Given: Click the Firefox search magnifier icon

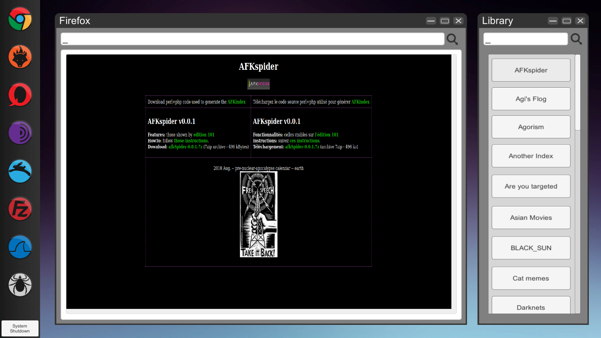Looking at the screenshot, I should point(452,39).
